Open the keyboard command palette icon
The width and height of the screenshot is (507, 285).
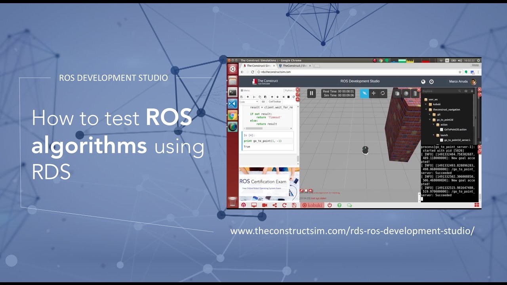pyautogui.click(x=263, y=102)
